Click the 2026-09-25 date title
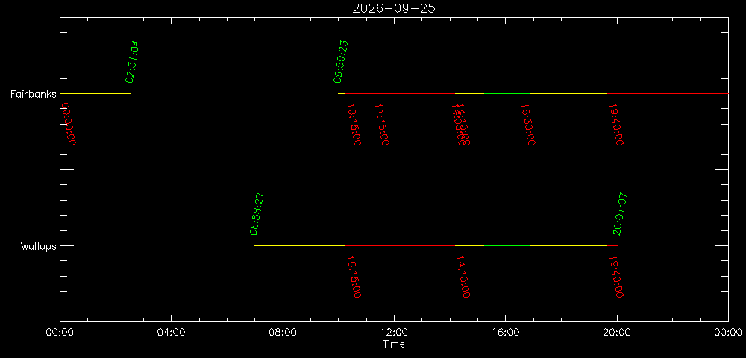Viewport: 746px width, 358px height. (394, 8)
